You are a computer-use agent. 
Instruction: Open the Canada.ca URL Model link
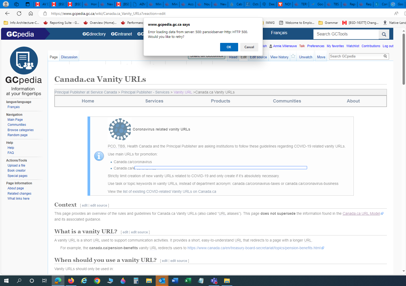click(361, 213)
